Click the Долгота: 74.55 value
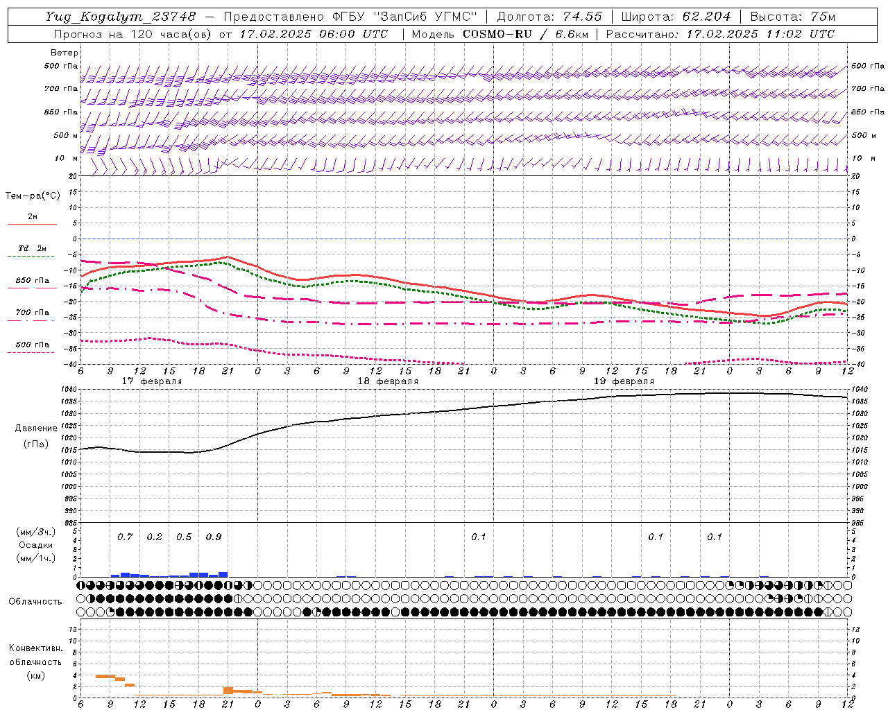888x710 pixels. pyautogui.click(x=549, y=17)
